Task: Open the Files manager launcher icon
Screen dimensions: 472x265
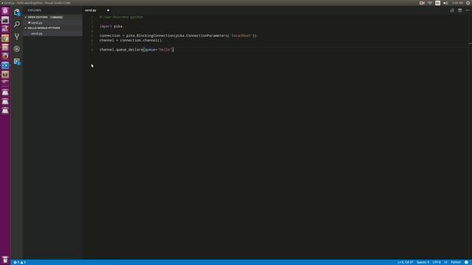Action: 5,47
